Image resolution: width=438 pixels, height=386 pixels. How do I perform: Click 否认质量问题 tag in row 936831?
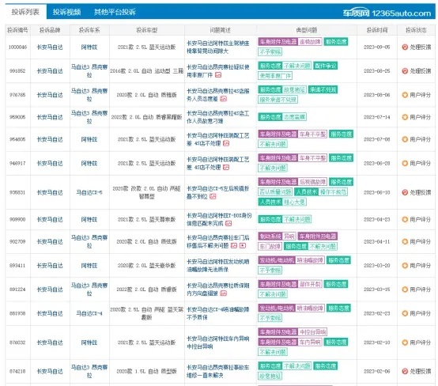point(275,191)
